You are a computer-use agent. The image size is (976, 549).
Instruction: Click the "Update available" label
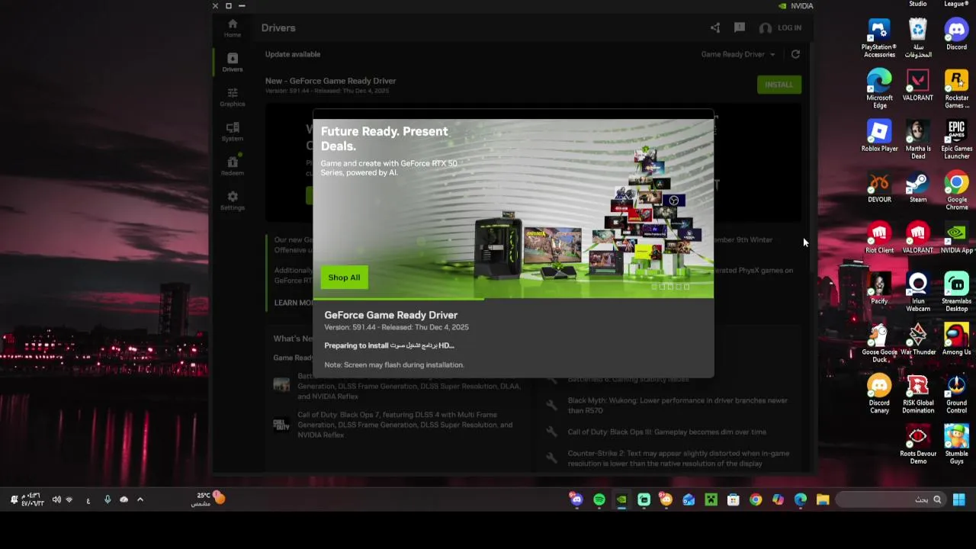(x=293, y=54)
